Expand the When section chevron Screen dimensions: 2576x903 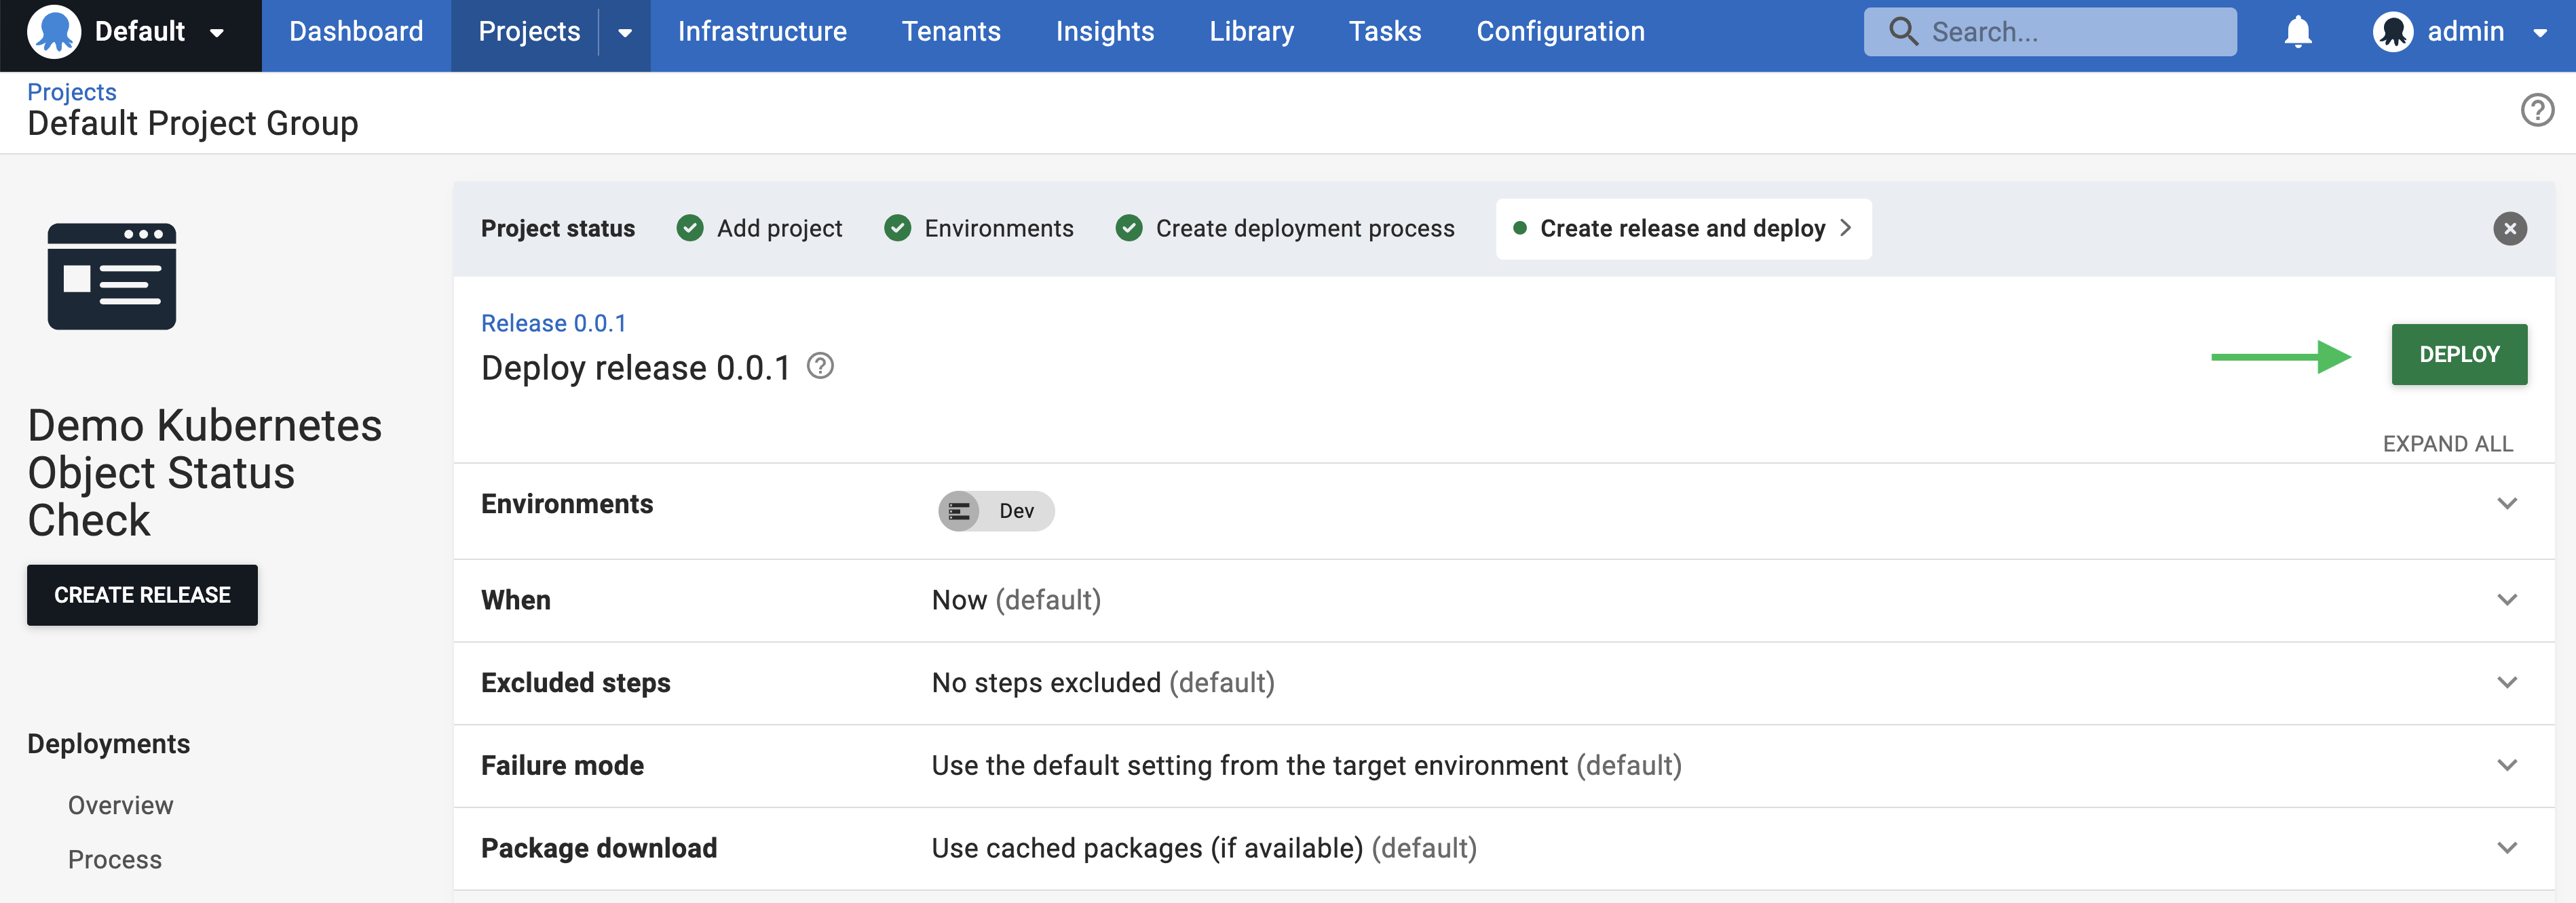(x=2507, y=599)
